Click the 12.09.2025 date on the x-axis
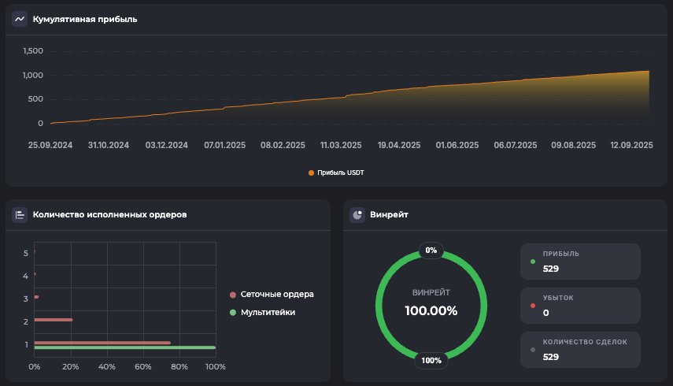 click(x=630, y=145)
